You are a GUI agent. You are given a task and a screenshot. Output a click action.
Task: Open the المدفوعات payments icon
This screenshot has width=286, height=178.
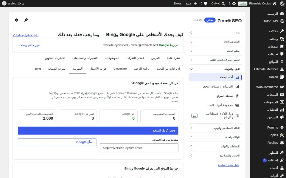(x=282, y=102)
